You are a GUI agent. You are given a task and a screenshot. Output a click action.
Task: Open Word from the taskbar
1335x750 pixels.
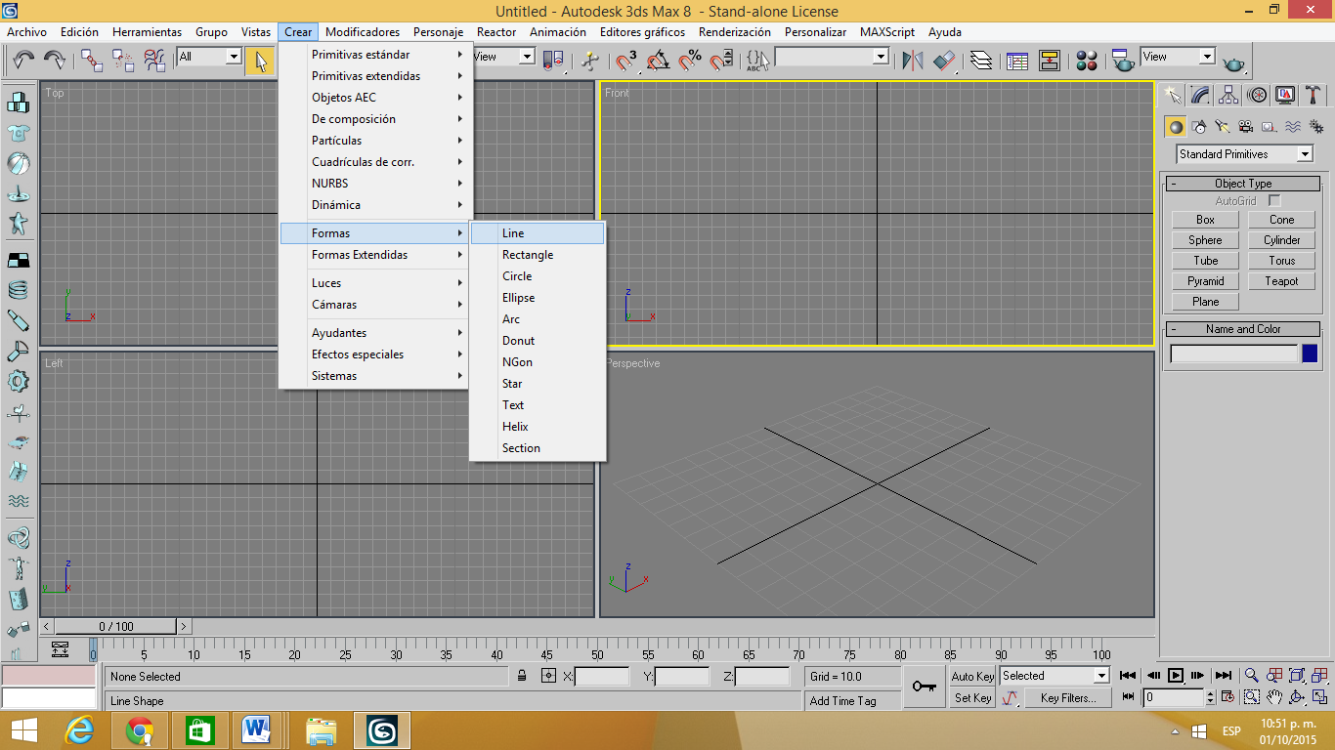pos(258,730)
